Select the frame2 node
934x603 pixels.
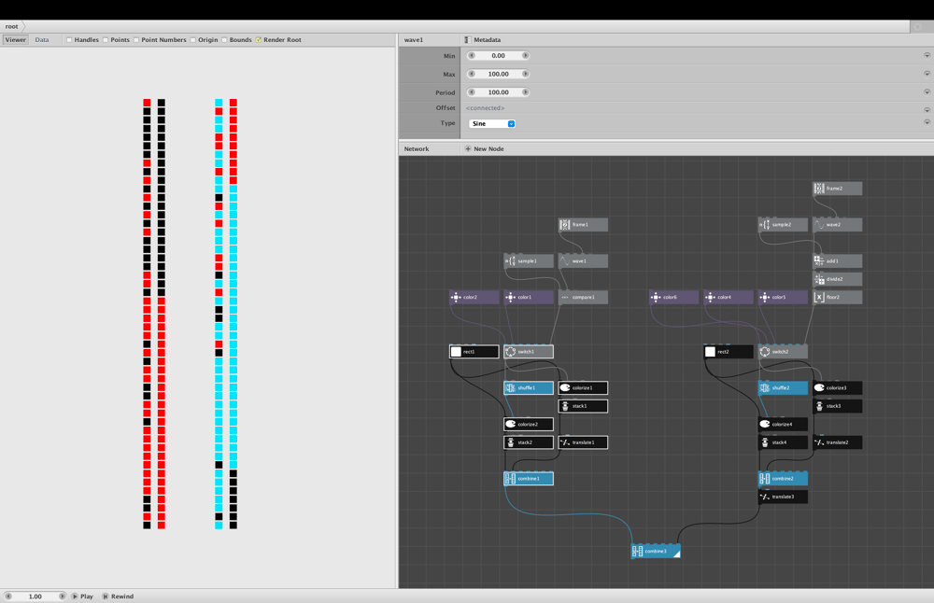coord(837,189)
